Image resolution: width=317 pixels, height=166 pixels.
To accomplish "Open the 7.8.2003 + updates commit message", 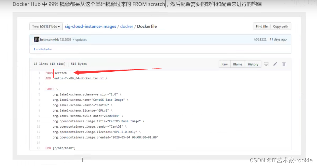I will click(73, 40).
